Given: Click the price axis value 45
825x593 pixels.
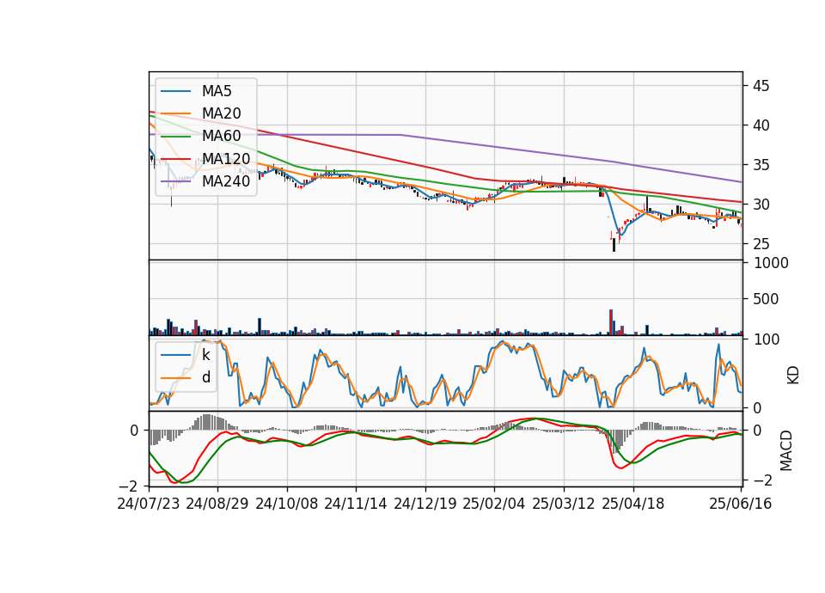Looking at the screenshot, I should [x=761, y=86].
